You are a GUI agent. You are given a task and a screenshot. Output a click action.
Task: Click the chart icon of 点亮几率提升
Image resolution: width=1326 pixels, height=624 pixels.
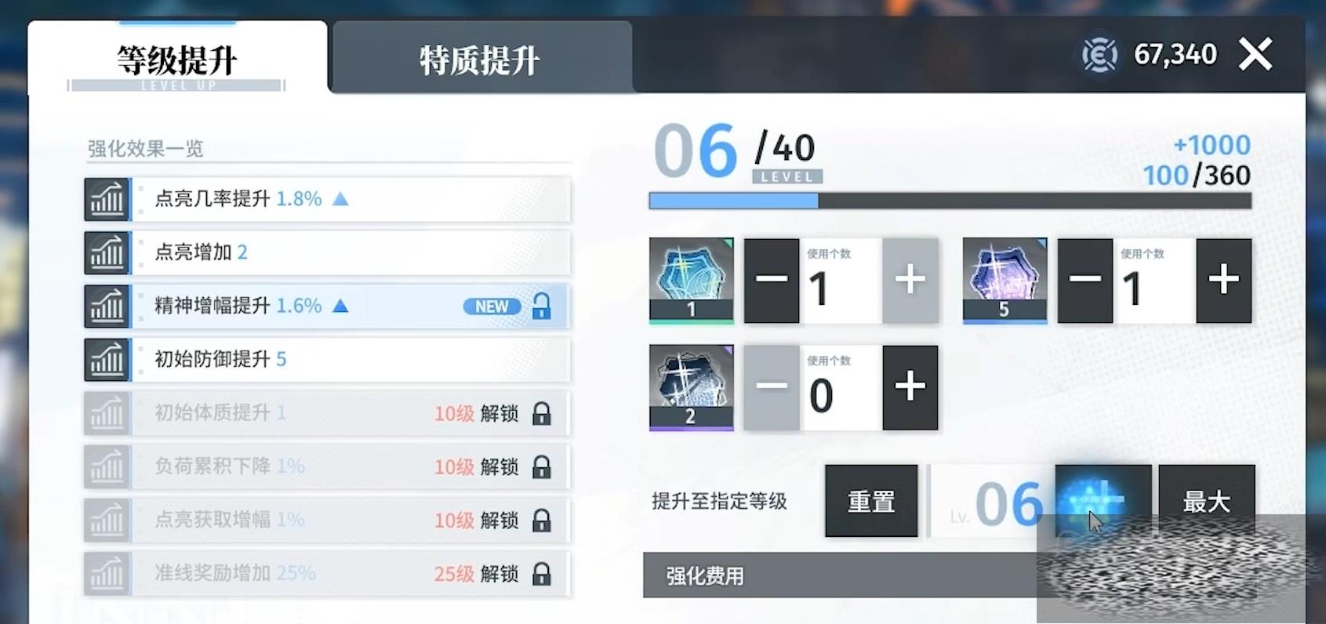[x=107, y=199]
